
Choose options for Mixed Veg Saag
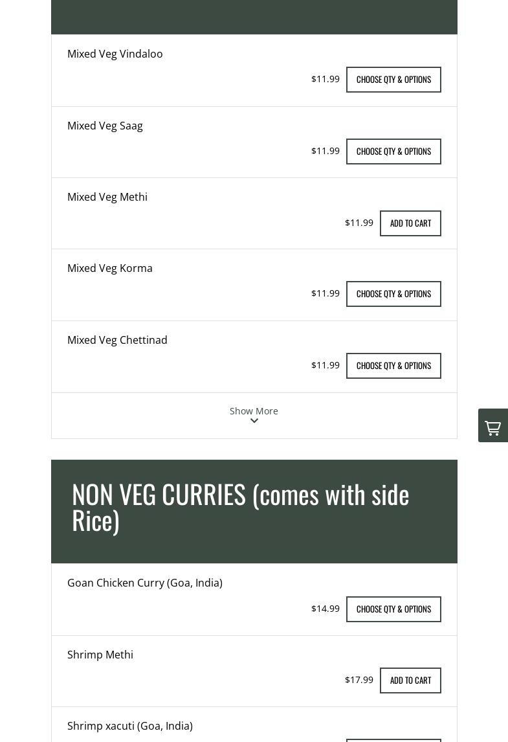[x=393, y=152]
